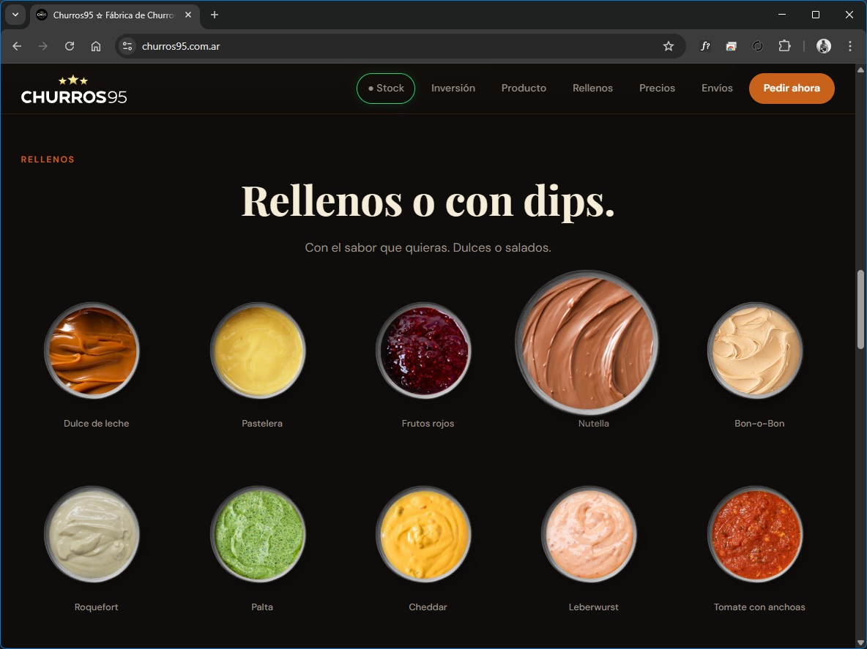Click the 'Pastelera' label
This screenshot has height=649, width=867.
[x=262, y=424]
